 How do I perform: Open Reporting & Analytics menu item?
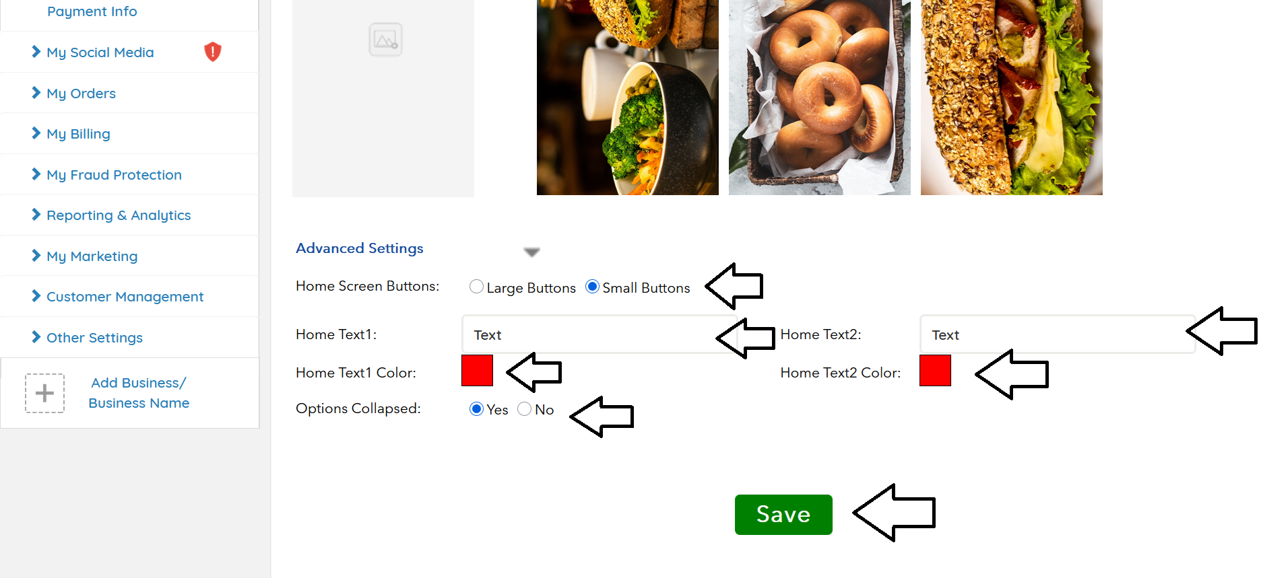119,215
